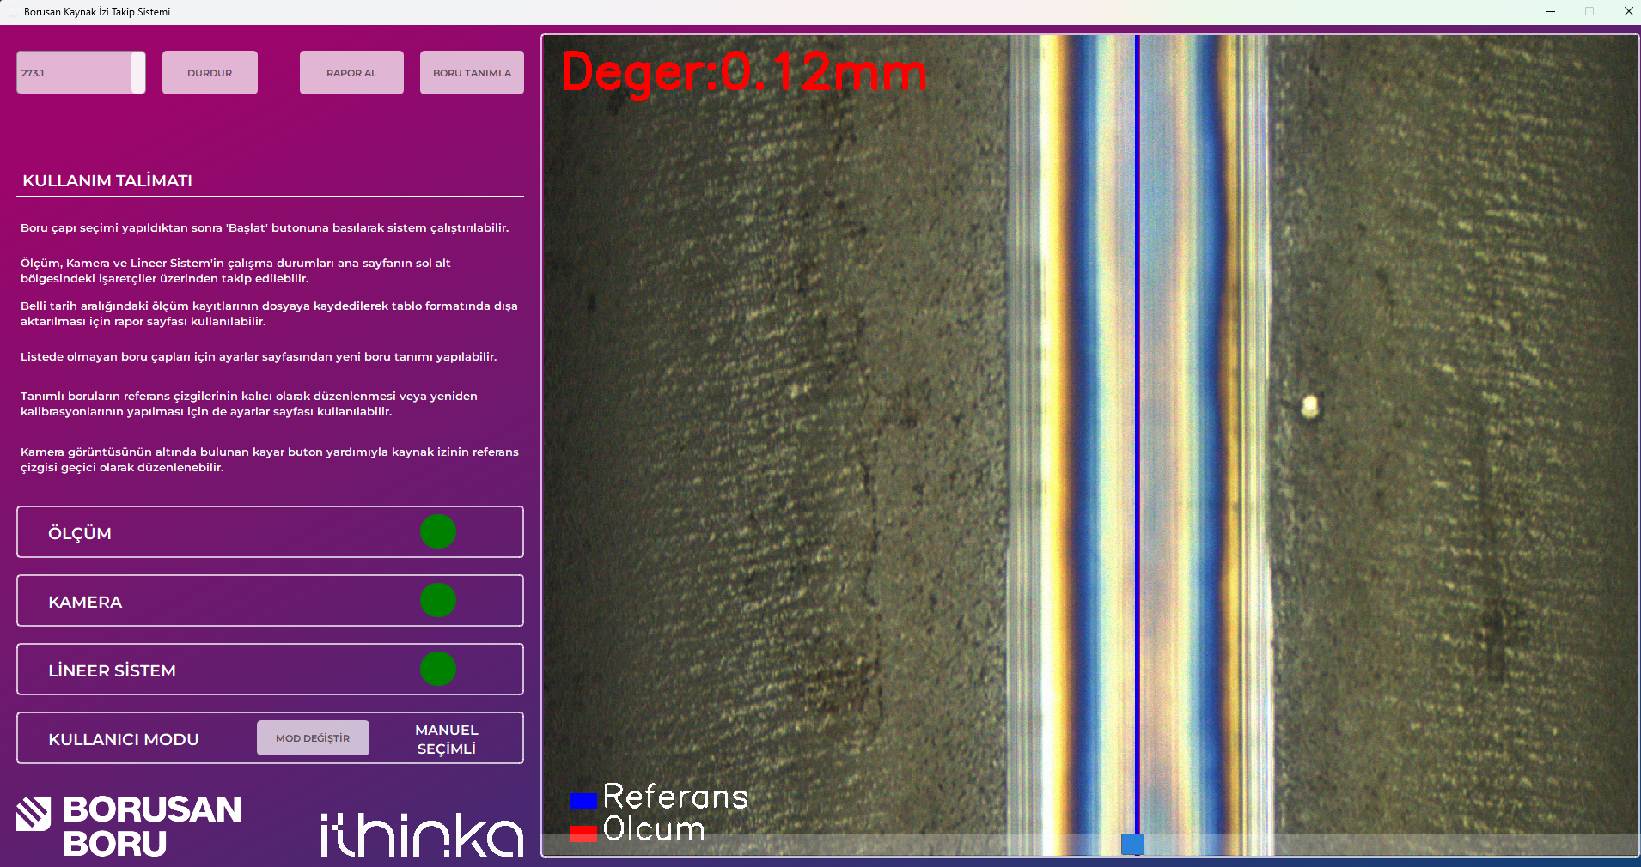Expand the KULLANIM TALİMATI section

click(x=107, y=180)
